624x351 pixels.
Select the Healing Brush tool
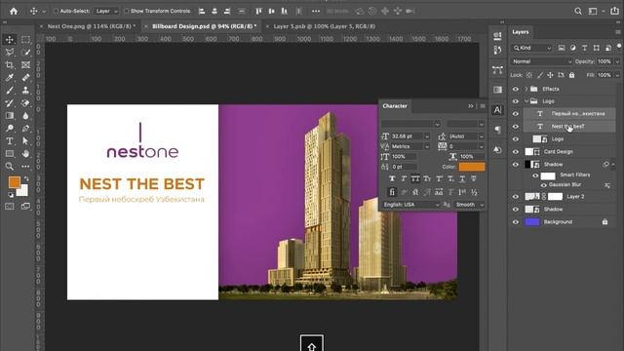[26, 78]
